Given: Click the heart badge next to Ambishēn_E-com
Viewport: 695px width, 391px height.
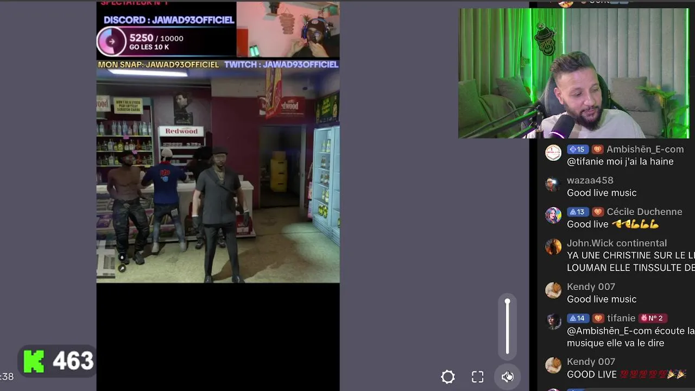Looking at the screenshot, I should [597, 149].
